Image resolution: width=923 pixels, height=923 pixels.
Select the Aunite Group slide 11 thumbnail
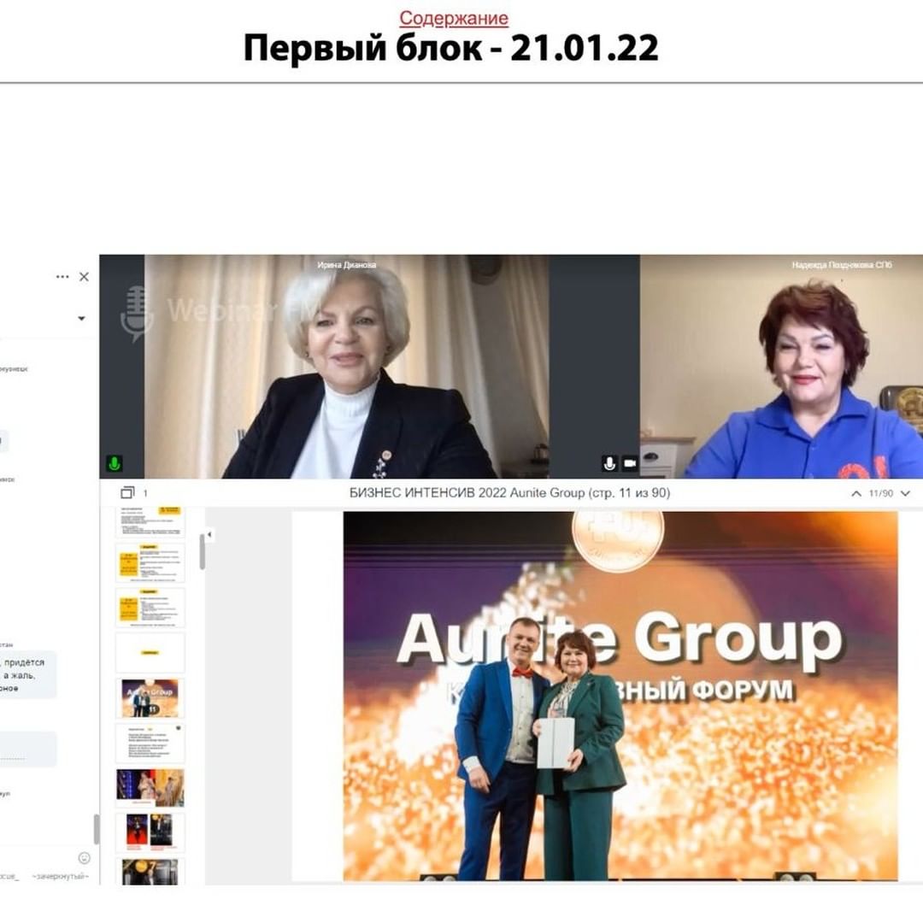(x=150, y=698)
